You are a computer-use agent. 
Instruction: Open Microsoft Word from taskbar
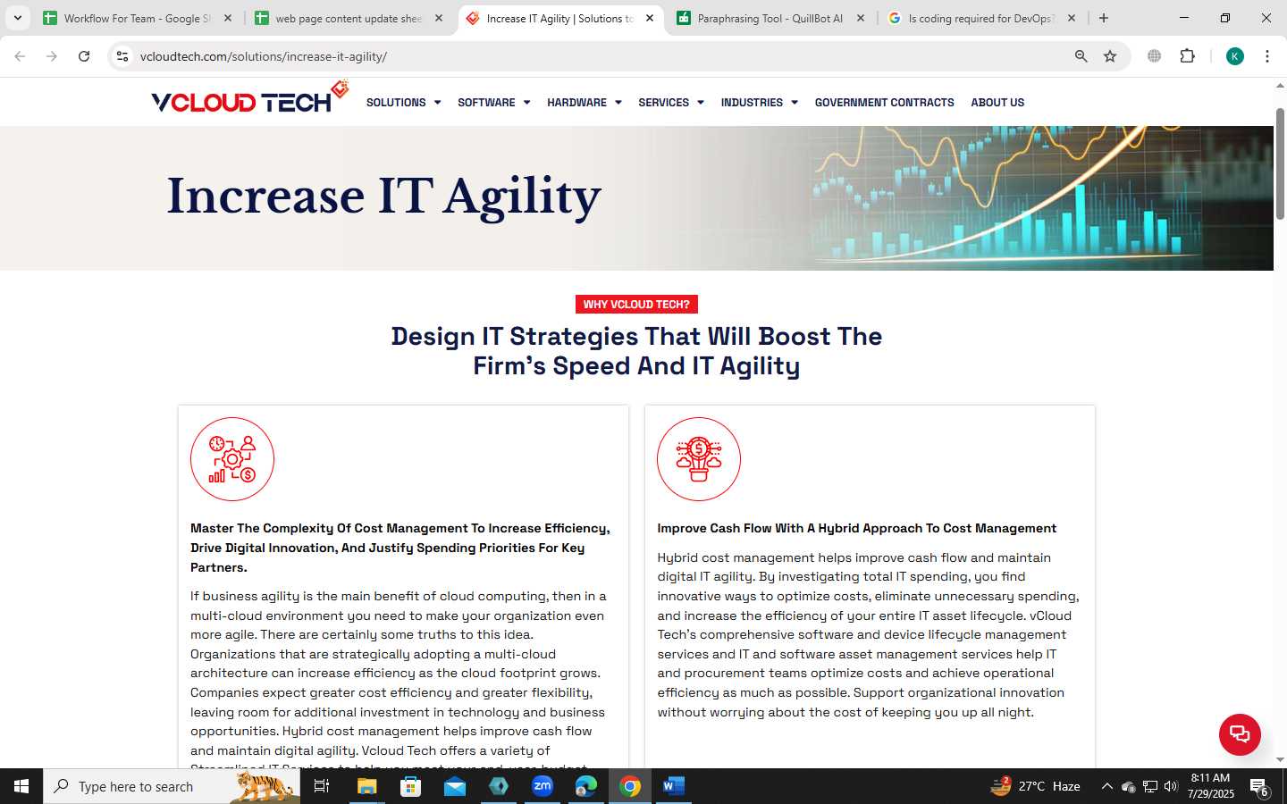(x=674, y=786)
